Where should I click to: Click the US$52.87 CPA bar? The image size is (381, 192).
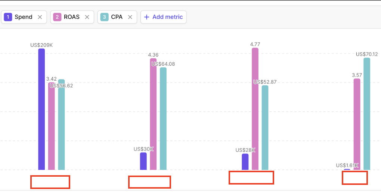pos(265,128)
